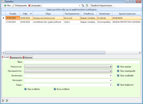Screen dimensions: 143x104
Task: Click the scrollbar left arrow
Action: (3, 52)
